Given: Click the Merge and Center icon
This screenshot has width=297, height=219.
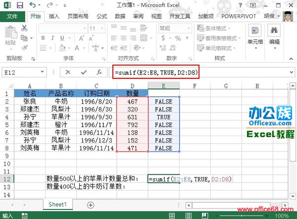Looking at the screenshot, I should click(144, 38).
